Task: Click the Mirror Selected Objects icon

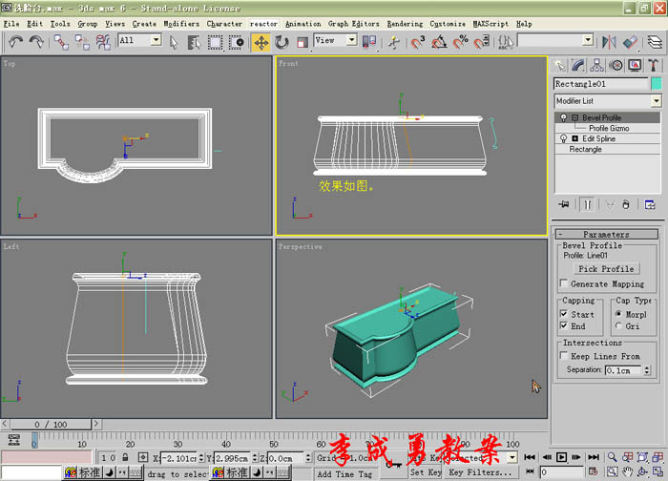Action: pyautogui.click(x=609, y=42)
